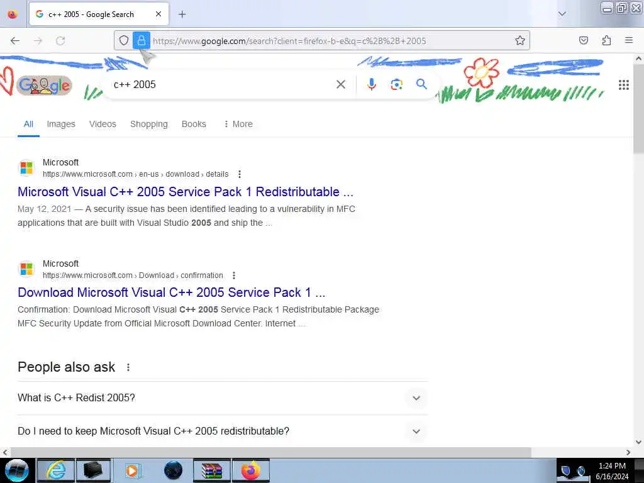Open the Save to Pocket icon
Screen dimensions: 644x483
point(583,40)
